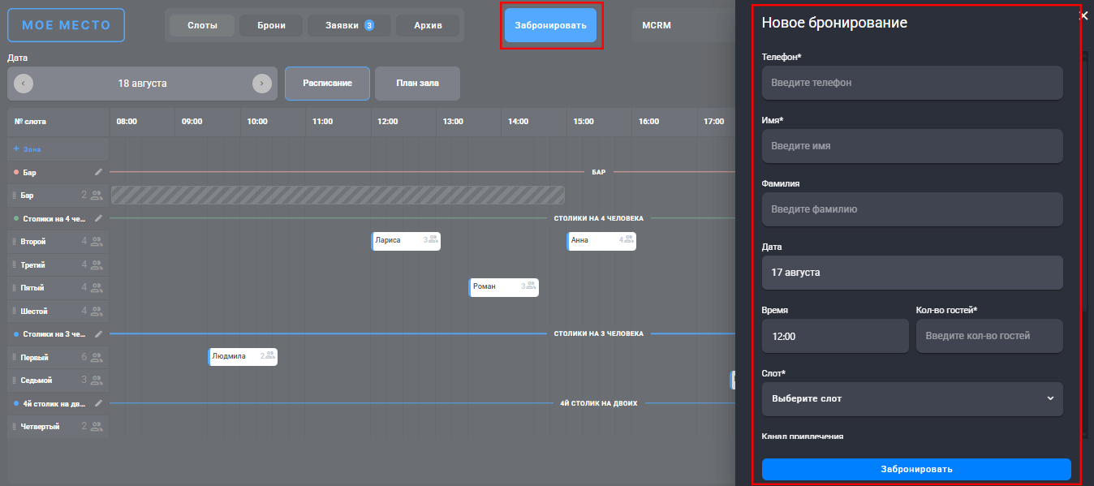1094x486 pixels.
Task: Click the guests icon on Лариса booking
Action: point(433,239)
